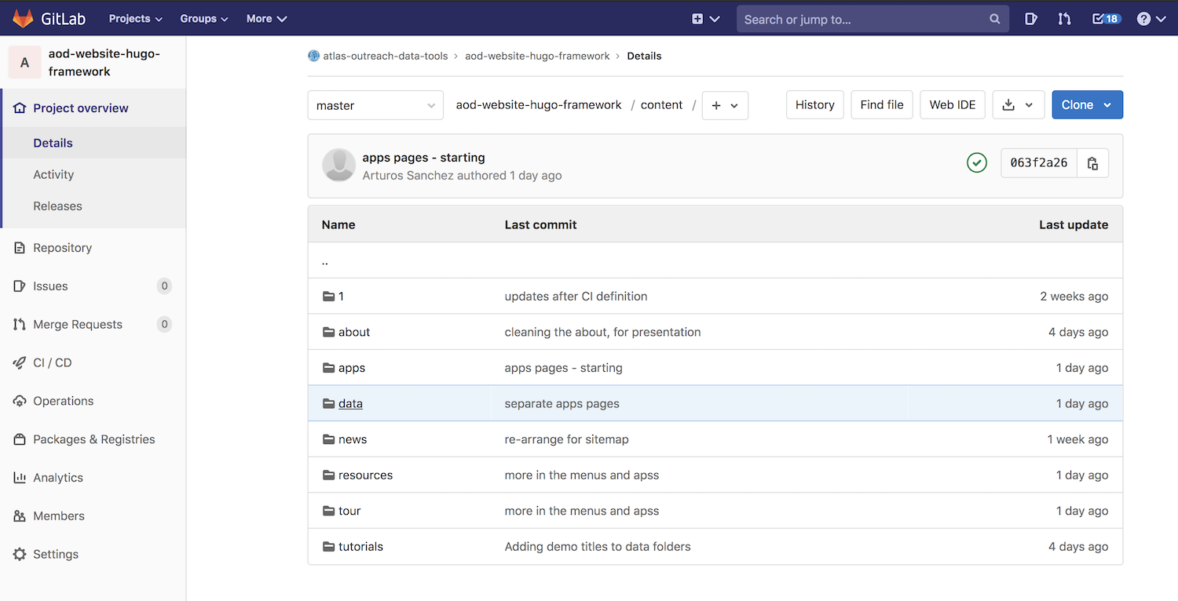Open Activity in sidebar
This screenshot has height=601, width=1178.
[x=53, y=175]
